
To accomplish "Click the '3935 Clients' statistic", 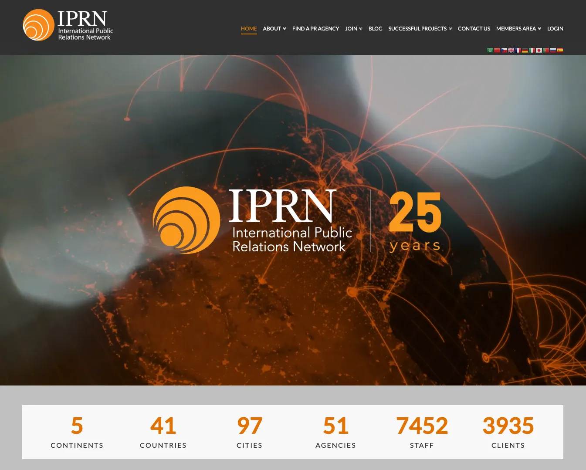I will coord(508,432).
